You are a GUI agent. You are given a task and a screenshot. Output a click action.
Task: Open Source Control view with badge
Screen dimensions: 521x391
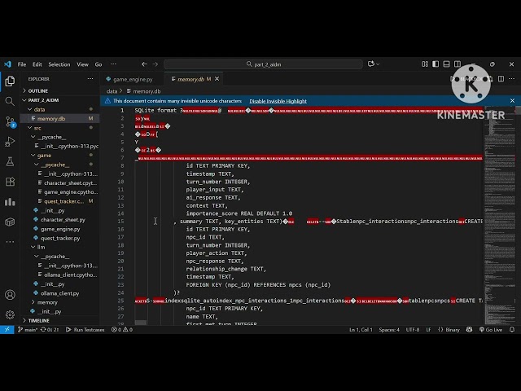10,121
